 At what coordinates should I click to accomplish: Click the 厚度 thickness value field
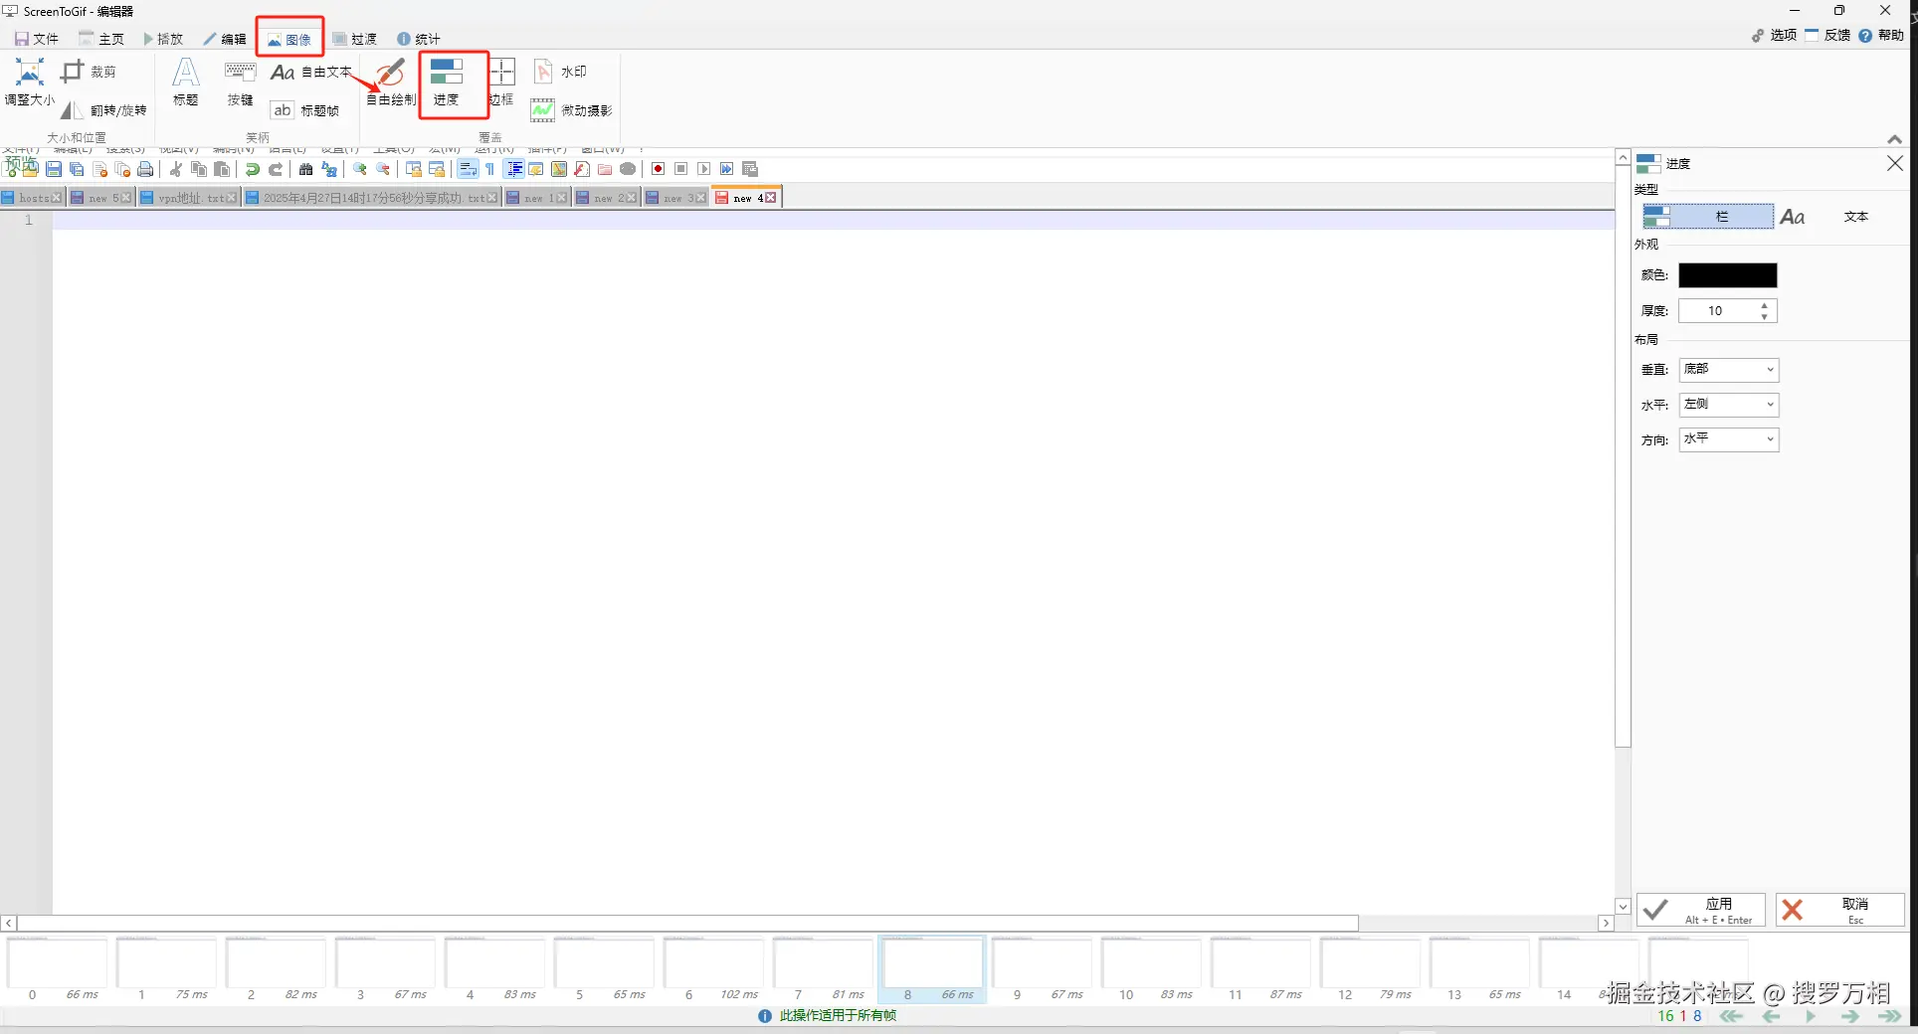point(1717,311)
